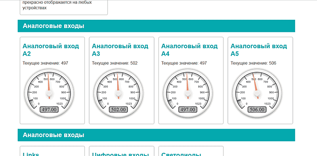Click the 497.00 readout on A4 gauge
Screen dimensions: 317x156
[x=188, y=110]
